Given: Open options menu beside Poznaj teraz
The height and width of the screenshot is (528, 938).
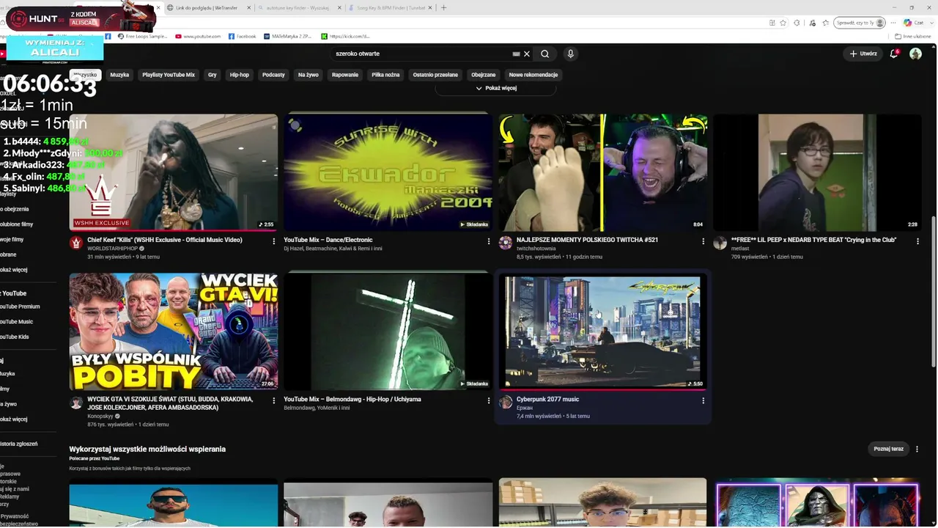Looking at the screenshot, I should pyautogui.click(x=917, y=449).
